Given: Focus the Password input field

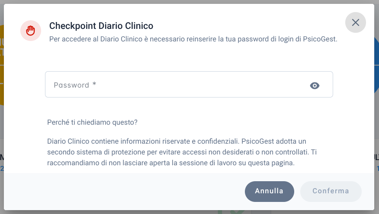Looking at the screenshot, I should click(189, 84).
